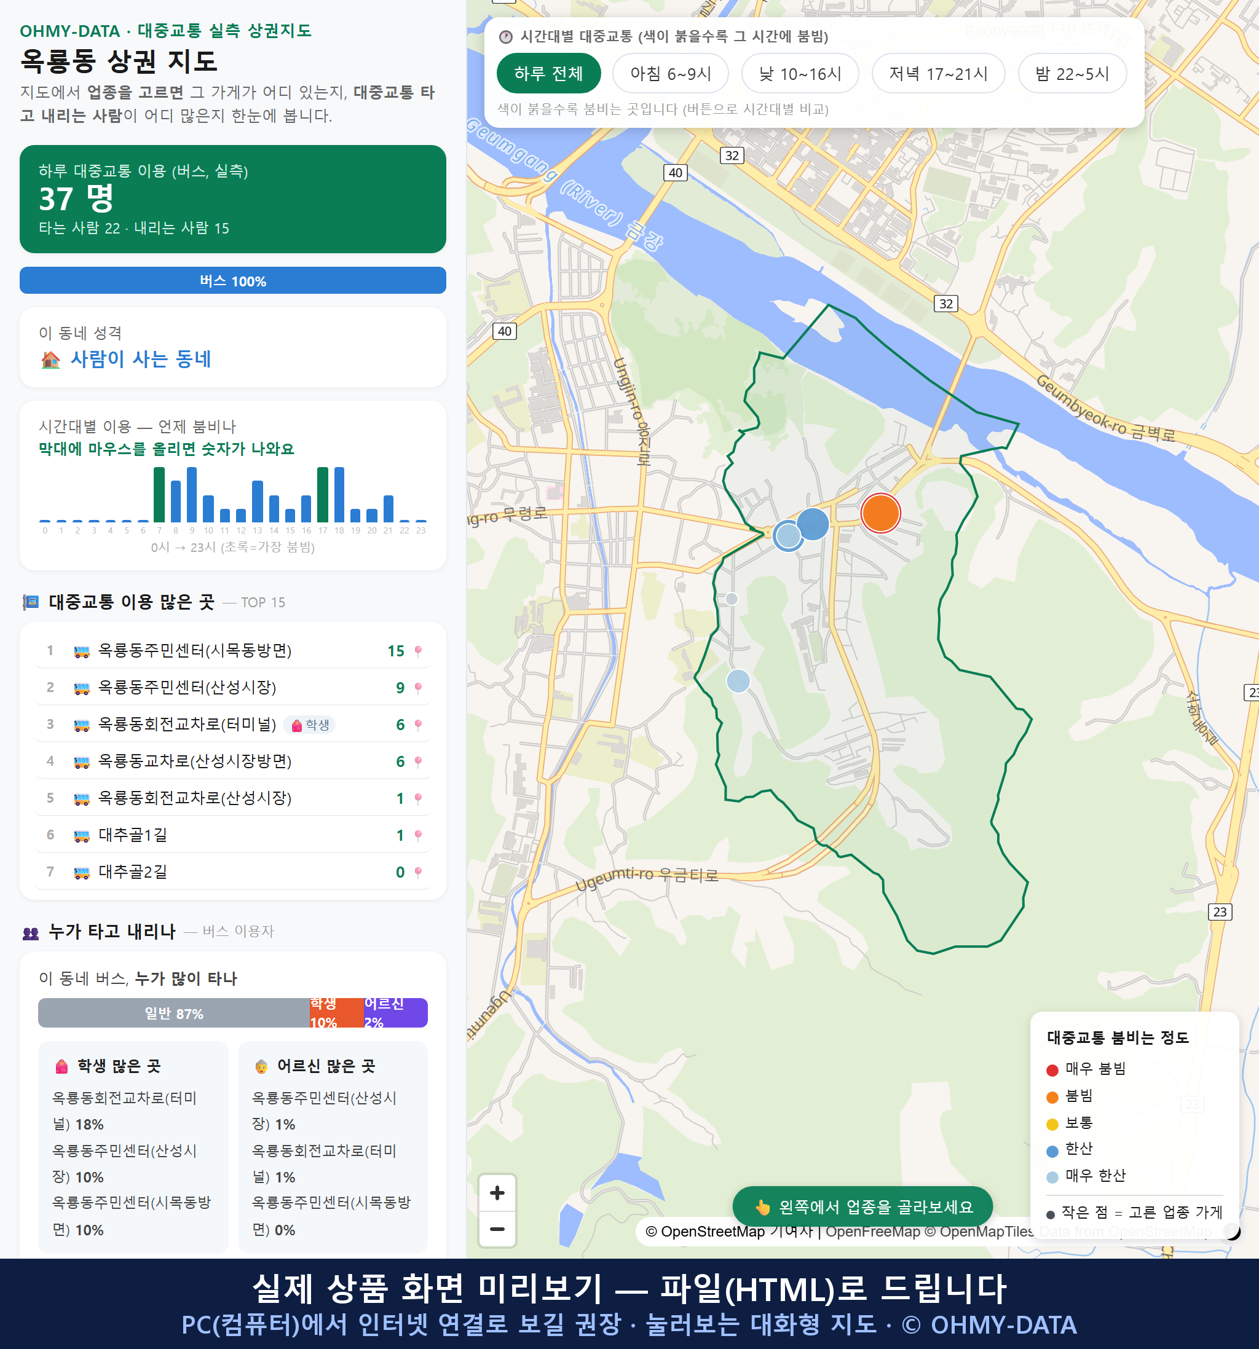Click the 일반 87% rider segment
1259x1349 pixels.
[174, 1012]
